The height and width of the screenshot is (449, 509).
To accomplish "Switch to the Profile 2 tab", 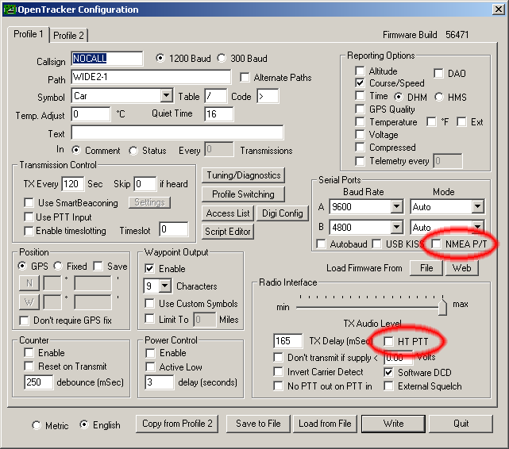I will (68, 35).
